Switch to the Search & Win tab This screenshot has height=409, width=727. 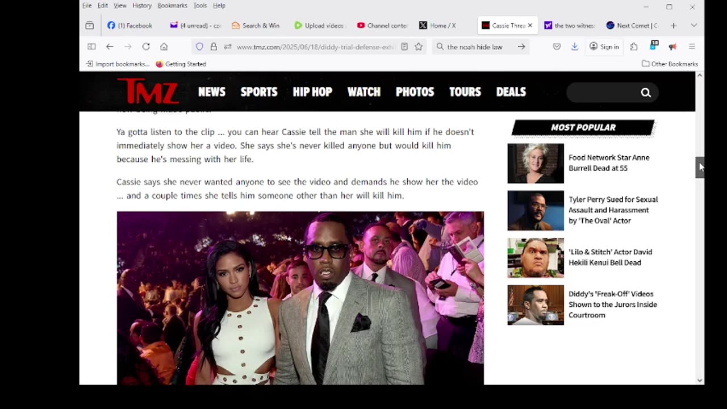point(256,26)
